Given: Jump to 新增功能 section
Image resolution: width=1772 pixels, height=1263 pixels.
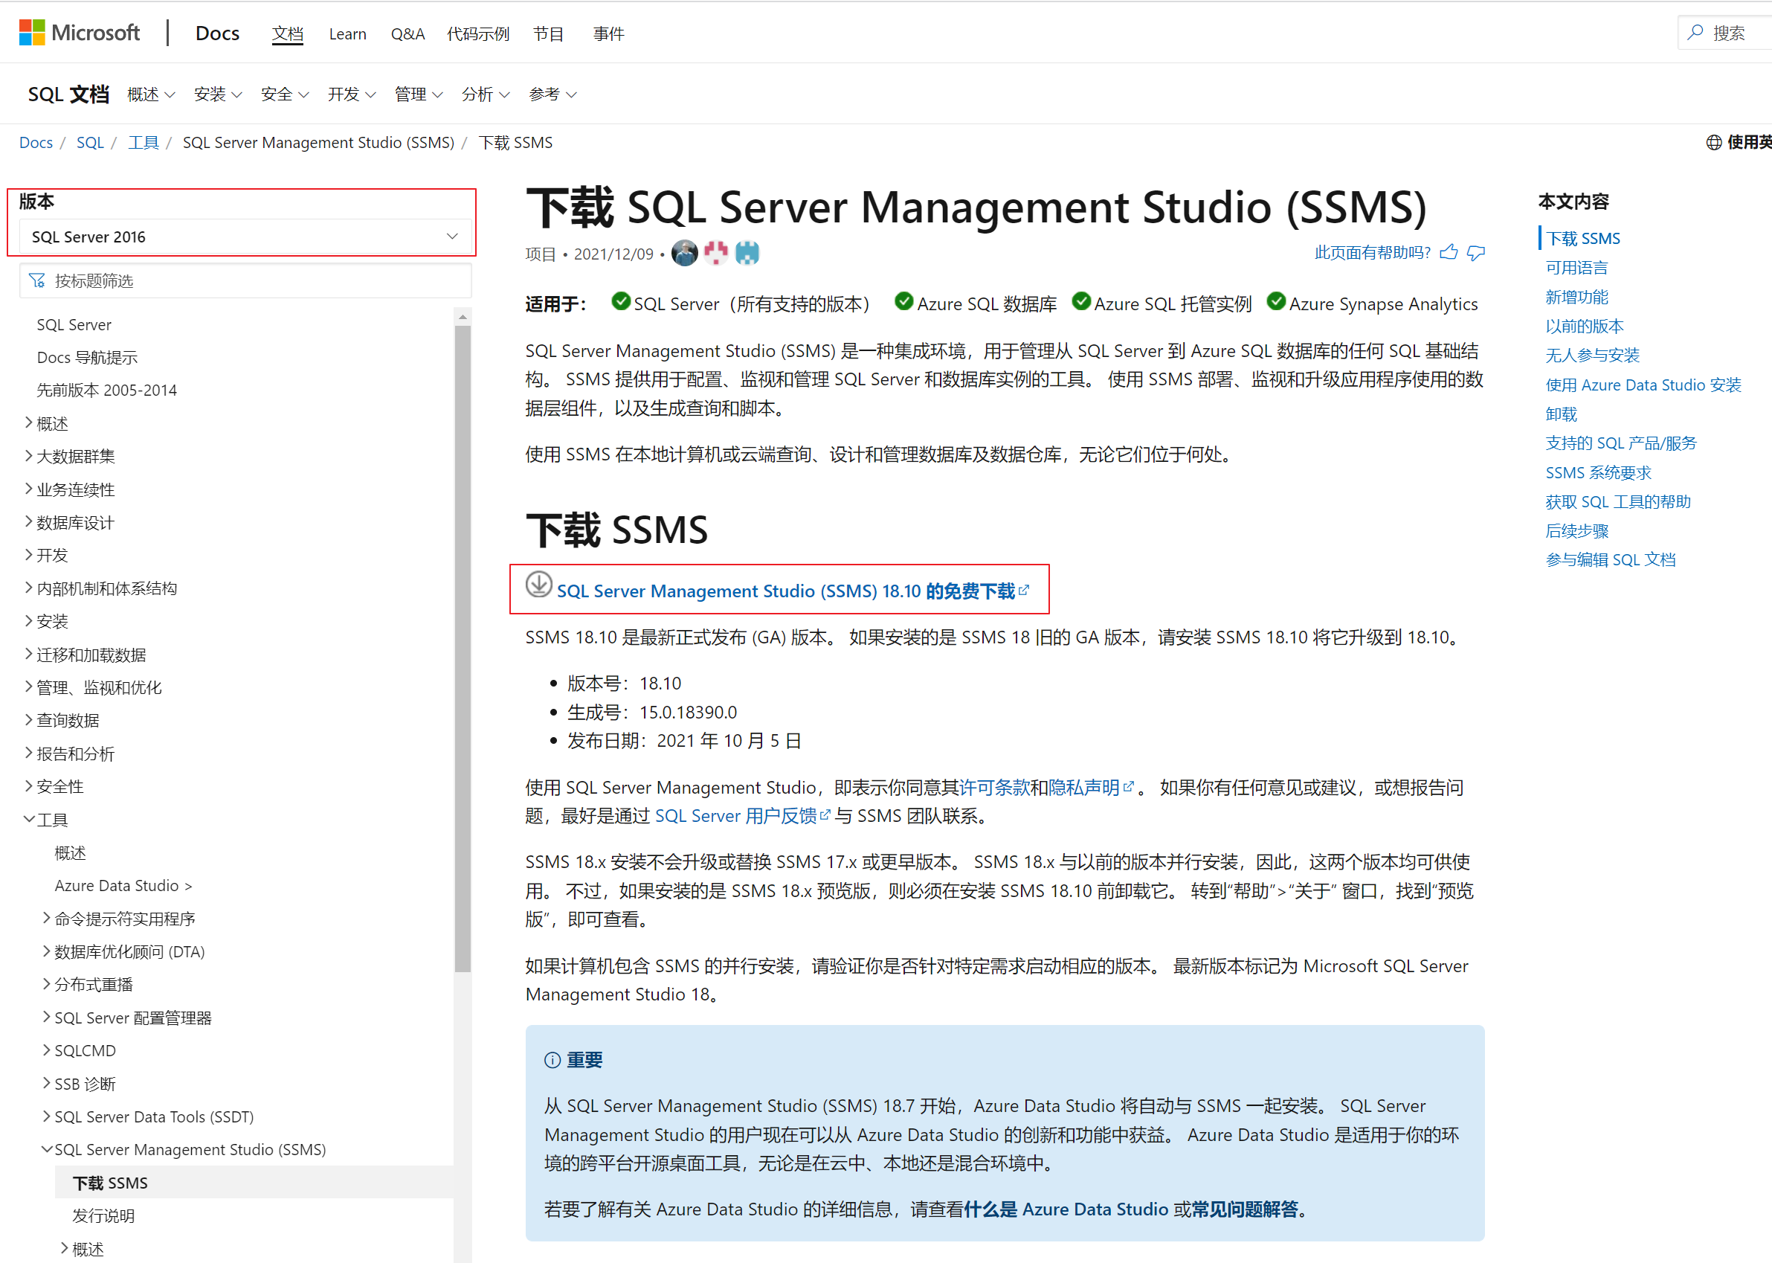Looking at the screenshot, I should point(1576,297).
